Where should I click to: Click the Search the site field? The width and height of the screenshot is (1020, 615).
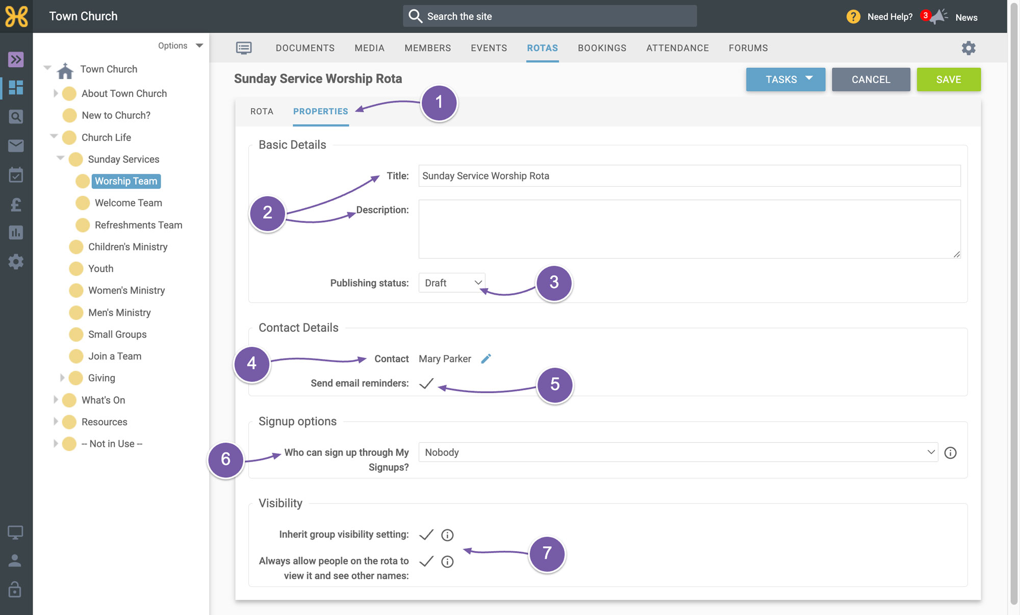tap(550, 16)
